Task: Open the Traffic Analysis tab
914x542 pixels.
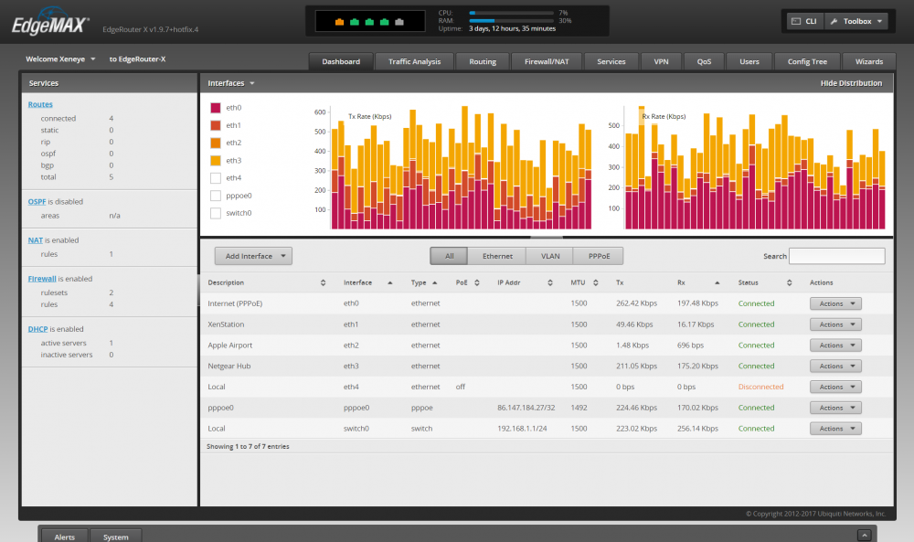Action: (x=414, y=61)
